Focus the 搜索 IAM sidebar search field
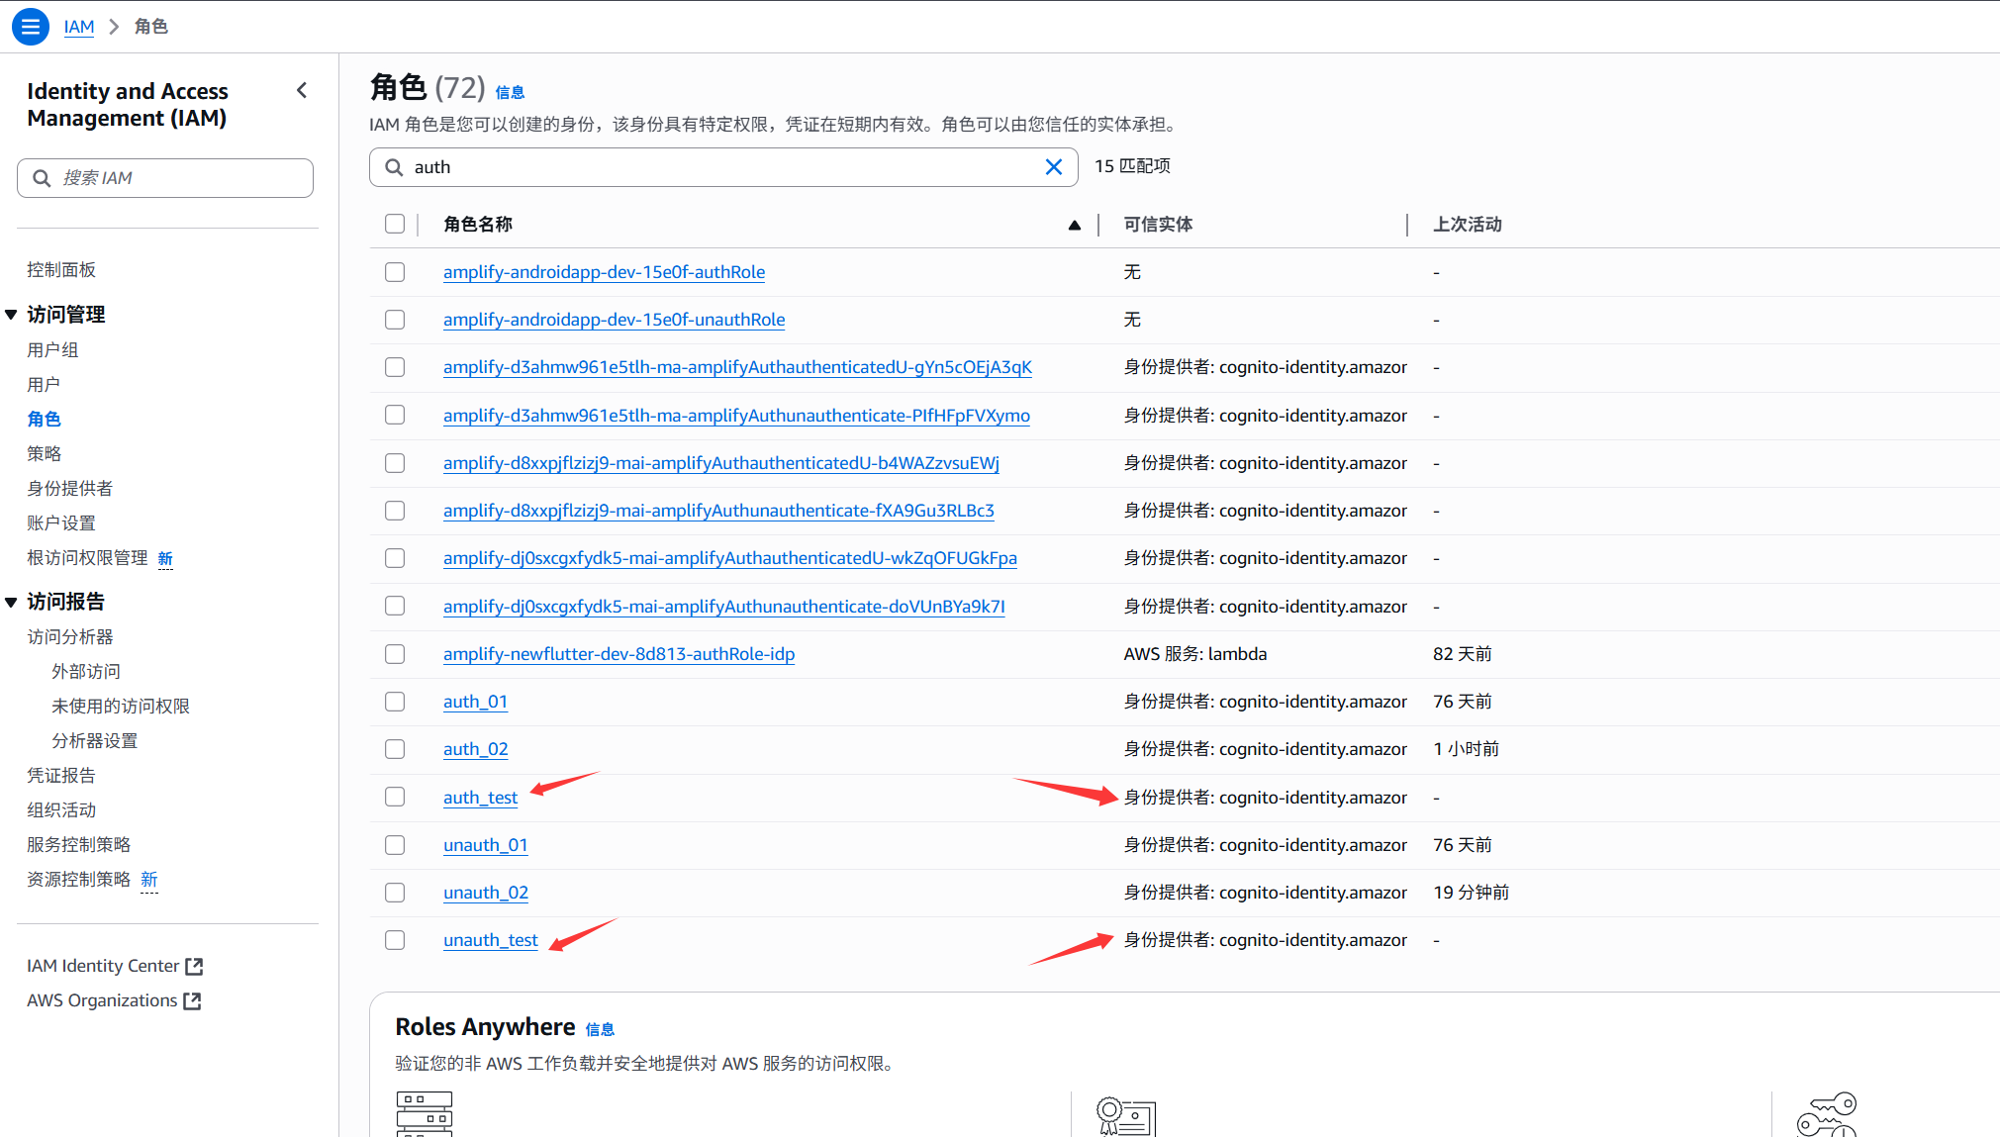 (x=178, y=178)
